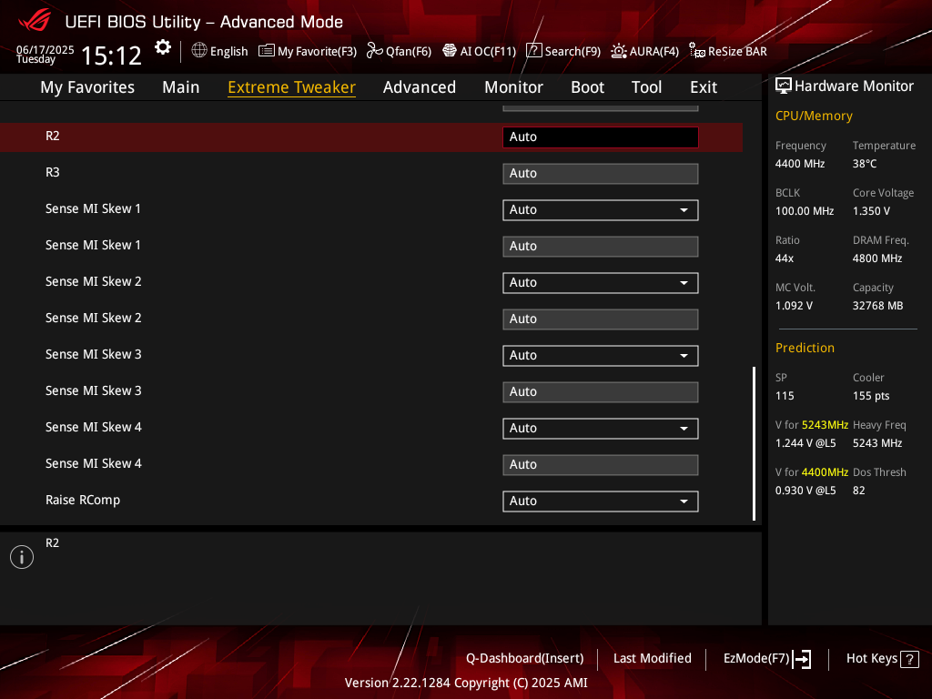Open My Favorite(F3) list icon
The image size is (932, 699).
coord(267,51)
